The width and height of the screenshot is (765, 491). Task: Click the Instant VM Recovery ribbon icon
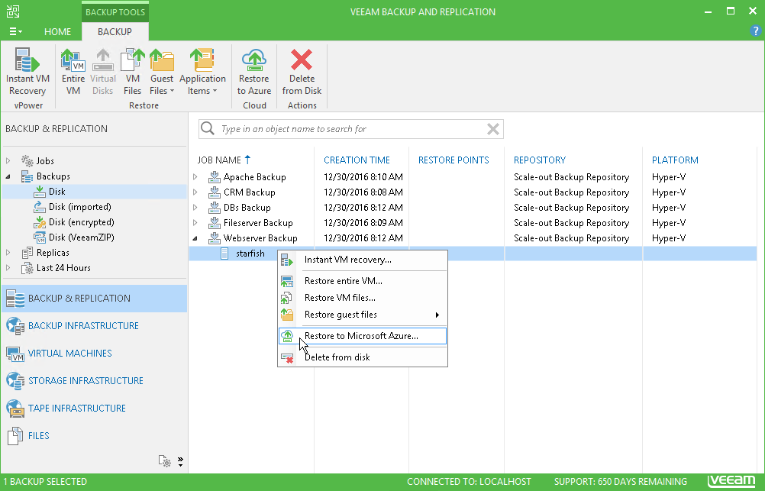[27, 72]
